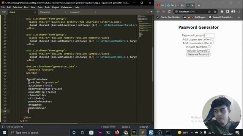Click the Type here to search box
This screenshot has height=136, width=243.
click(39, 133)
